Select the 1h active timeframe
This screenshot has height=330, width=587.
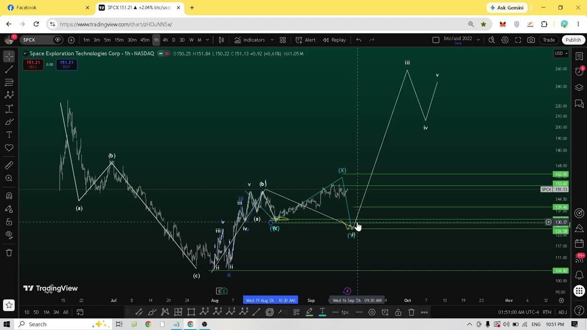pos(156,40)
